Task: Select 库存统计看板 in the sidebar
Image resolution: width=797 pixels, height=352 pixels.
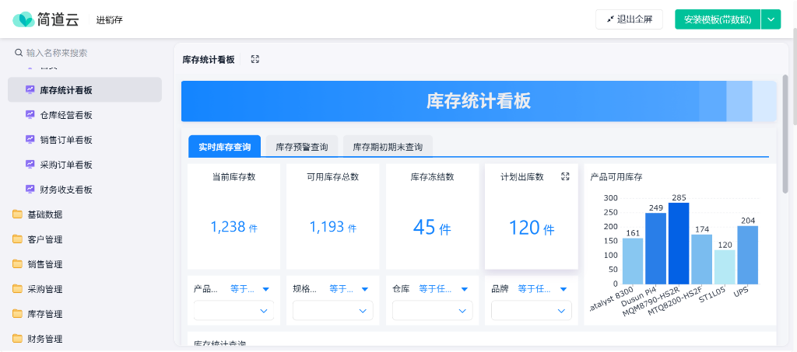Action: click(85, 90)
